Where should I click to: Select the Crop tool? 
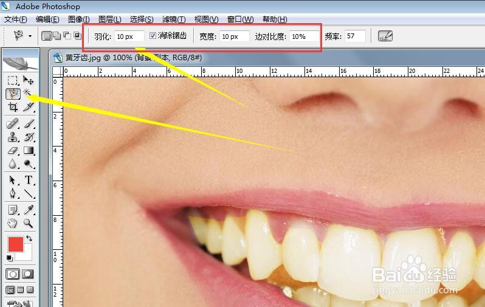[13, 107]
